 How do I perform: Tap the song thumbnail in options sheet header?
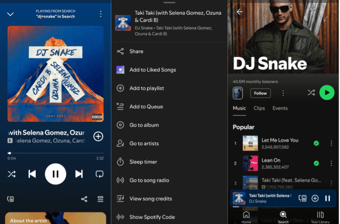[x=123, y=23]
